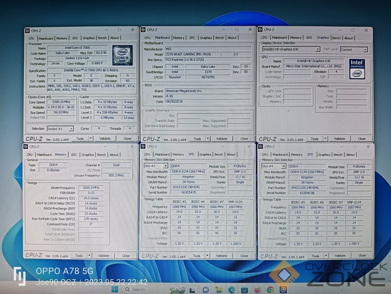Image resolution: width=391 pixels, height=294 pixels.
Task: Click the CPU-Z title icon in the Slot #2 SPD window
Action: pyautogui.click(x=143, y=146)
